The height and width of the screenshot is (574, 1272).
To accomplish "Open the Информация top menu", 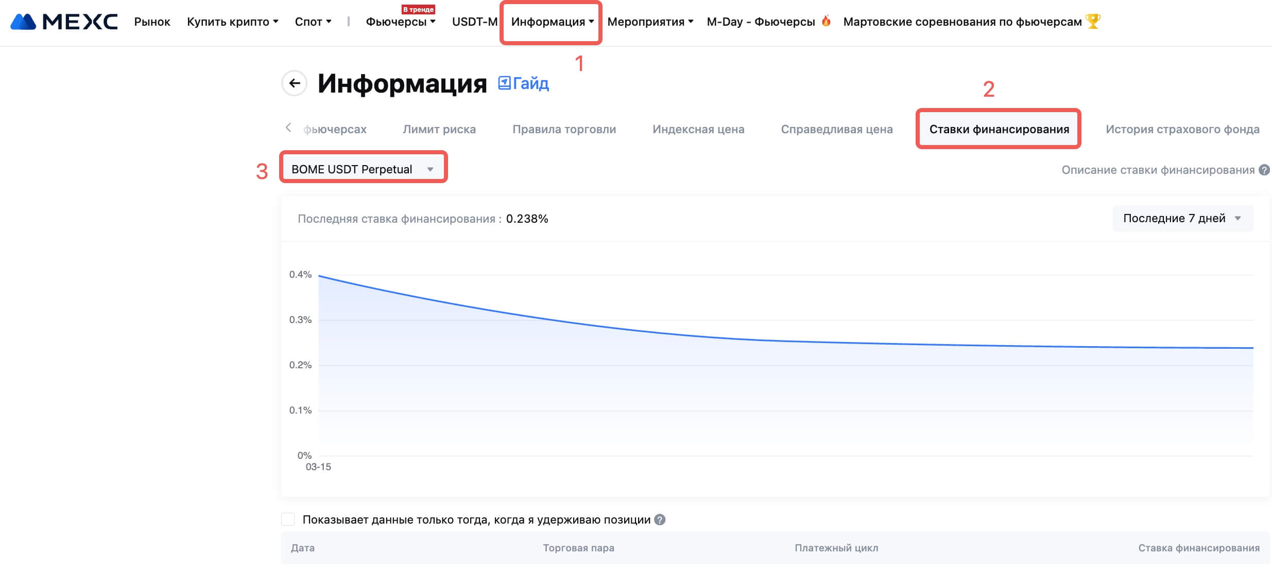I will click(x=552, y=22).
